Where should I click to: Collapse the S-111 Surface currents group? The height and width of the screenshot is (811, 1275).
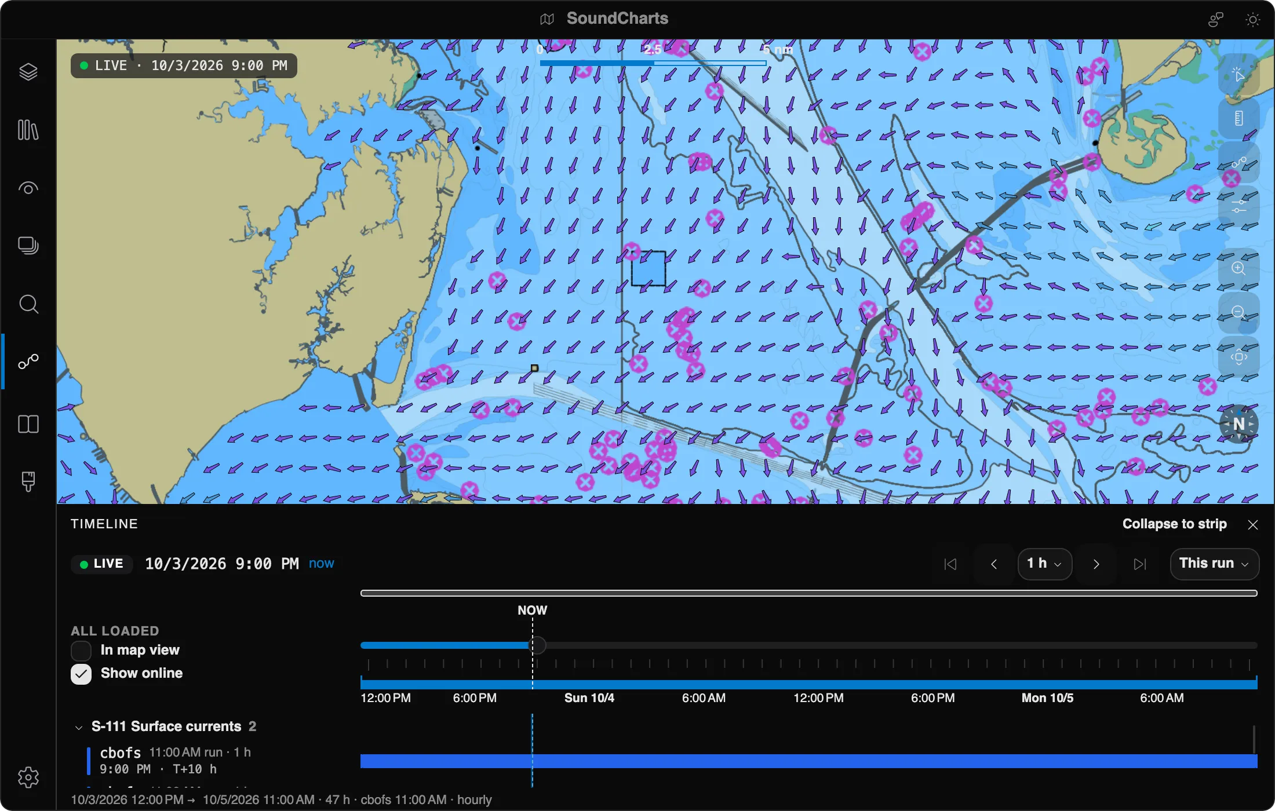[x=79, y=727]
